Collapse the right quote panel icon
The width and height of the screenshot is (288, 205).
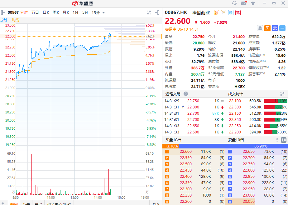157,12
